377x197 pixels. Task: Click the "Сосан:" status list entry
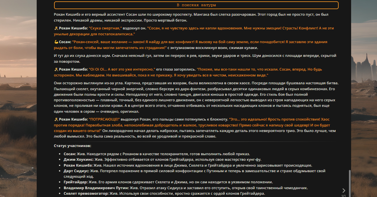click(157, 154)
